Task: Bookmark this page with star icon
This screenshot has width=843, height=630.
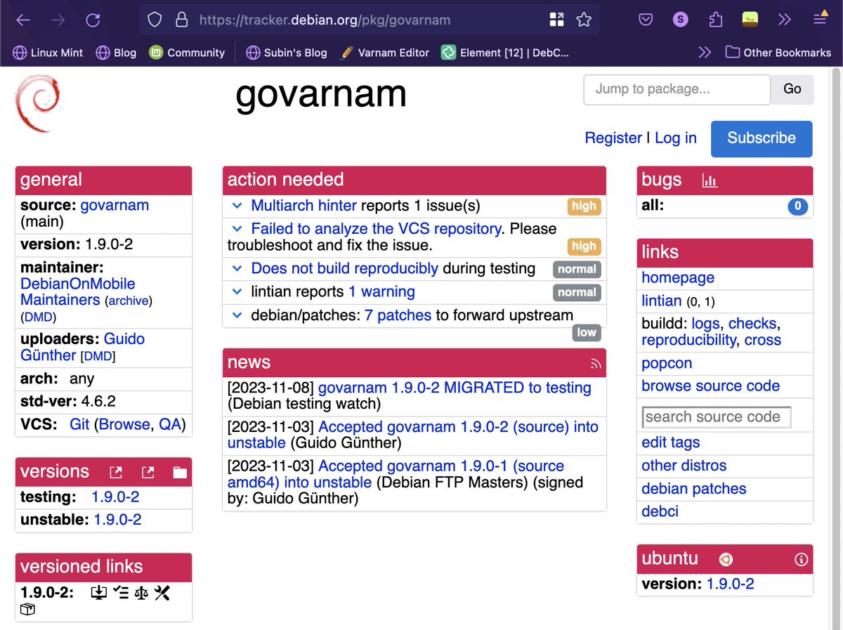Action: coord(584,20)
